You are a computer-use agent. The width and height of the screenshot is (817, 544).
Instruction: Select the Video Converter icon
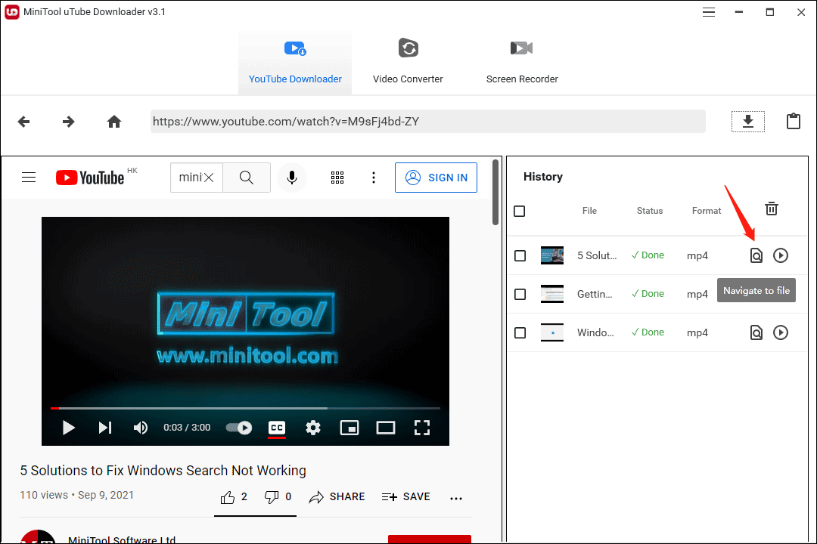coord(408,48)
